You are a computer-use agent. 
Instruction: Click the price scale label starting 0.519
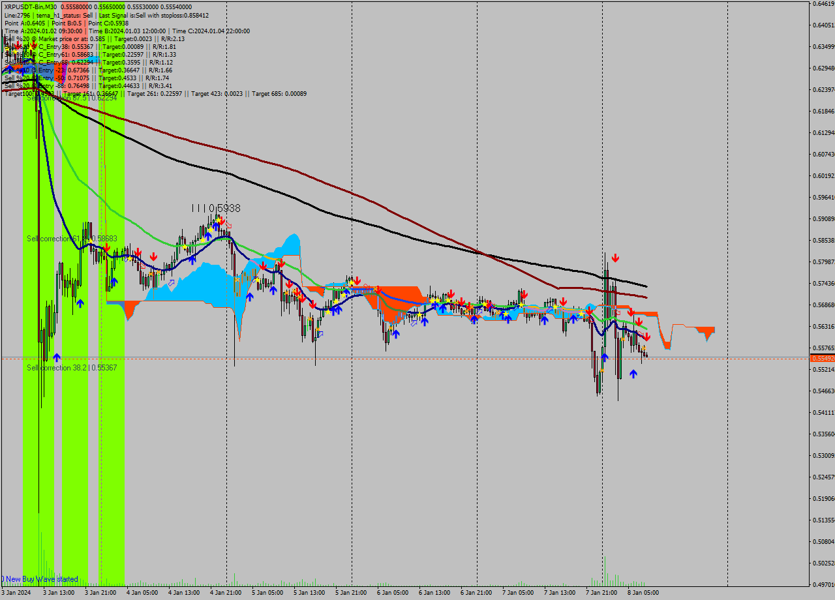(823, 499)
